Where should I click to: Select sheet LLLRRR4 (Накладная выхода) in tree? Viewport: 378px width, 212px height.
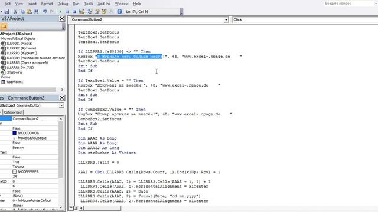click(x=35, y=58)
